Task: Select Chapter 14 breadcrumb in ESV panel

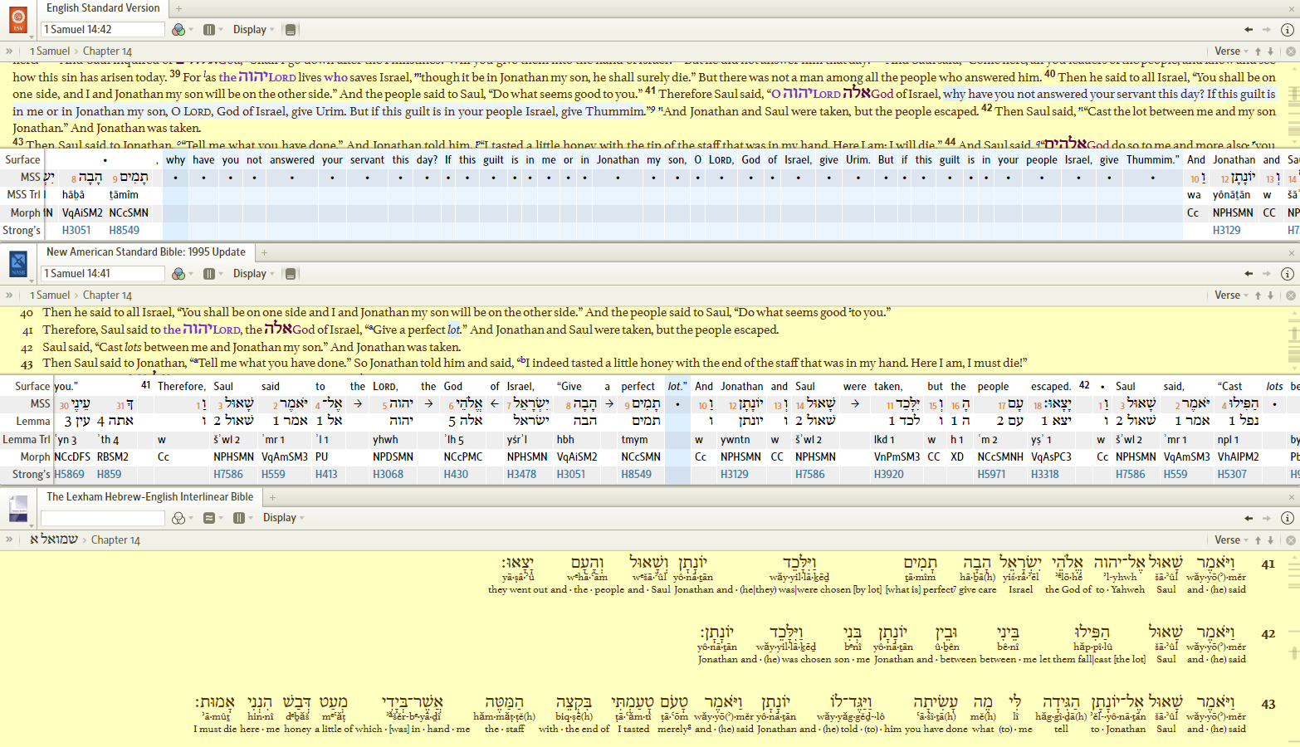Action: (107, 51)
